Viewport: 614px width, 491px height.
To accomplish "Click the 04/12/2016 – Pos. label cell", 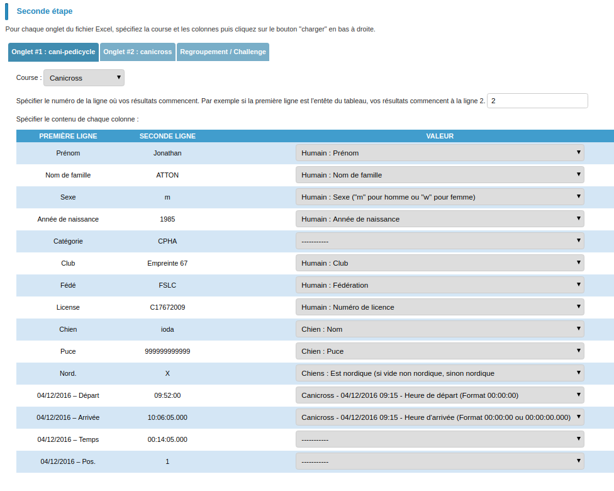I will point(68,461).
